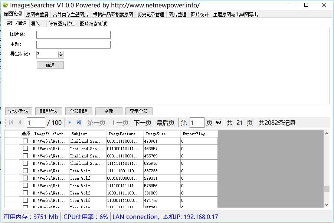
Task: Click the 图片名 text input field
Action: (73, 35)
